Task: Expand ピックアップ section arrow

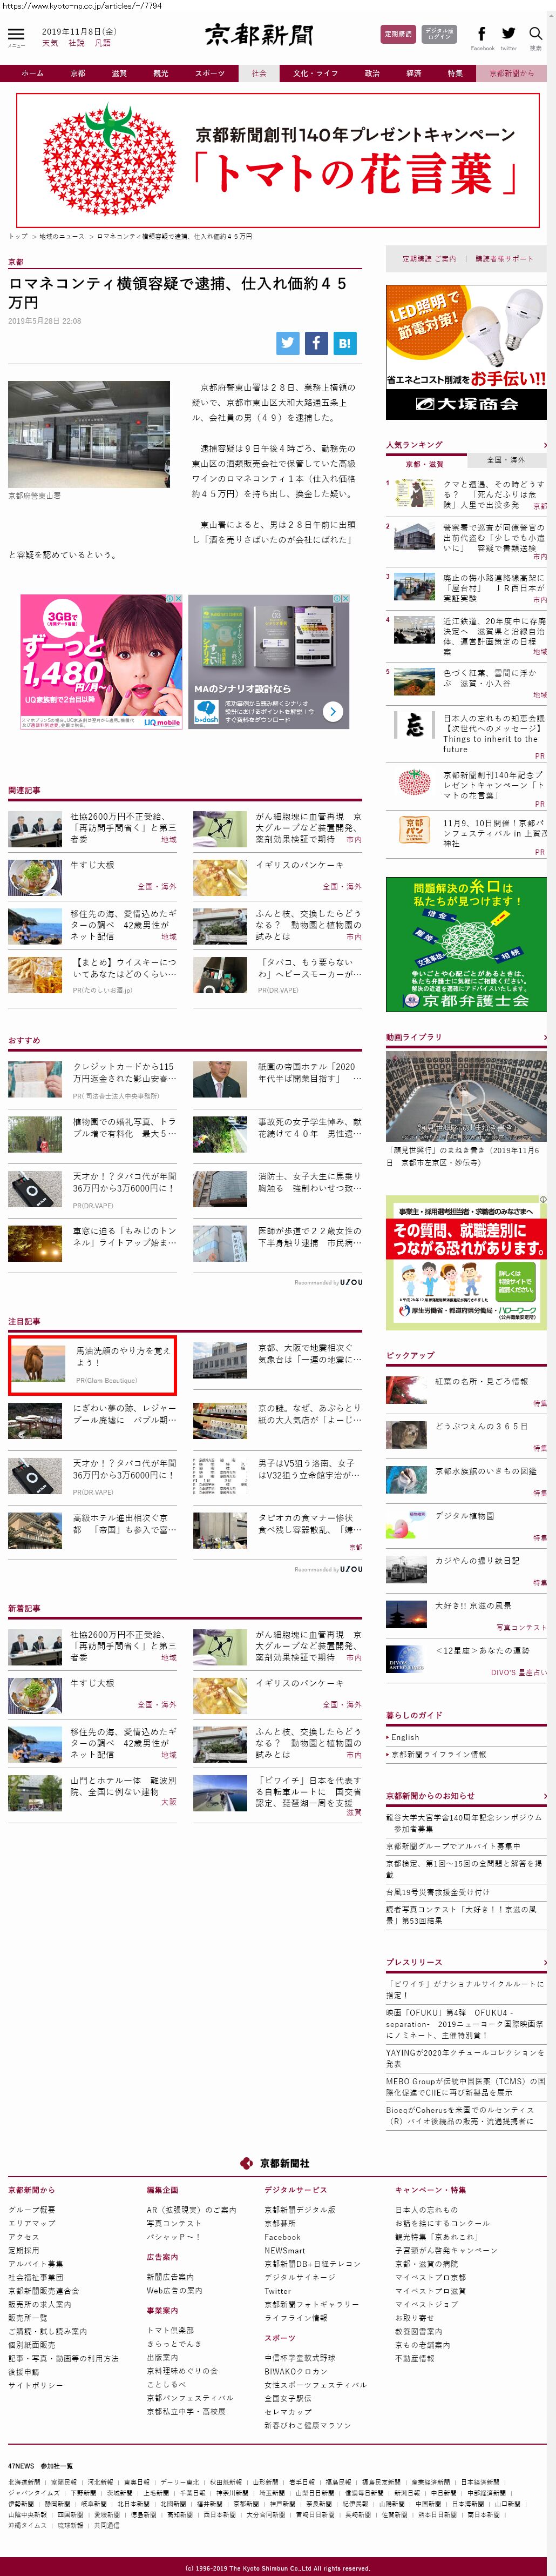Action: pos(544,1355)
